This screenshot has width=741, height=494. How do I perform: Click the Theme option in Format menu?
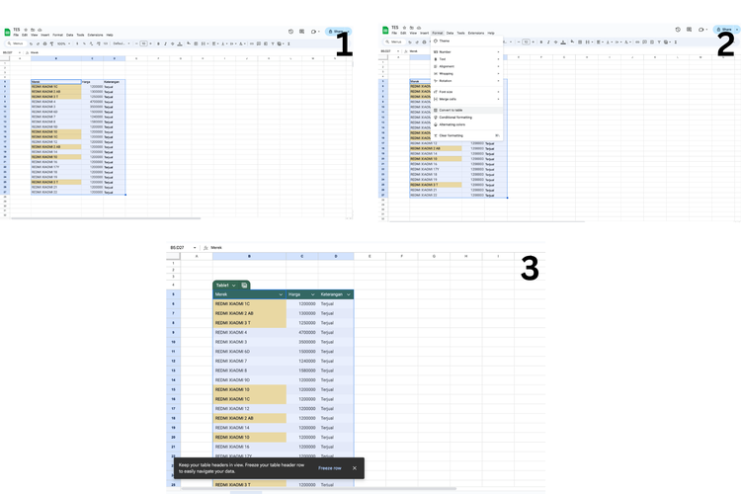[x=445, y=41]
